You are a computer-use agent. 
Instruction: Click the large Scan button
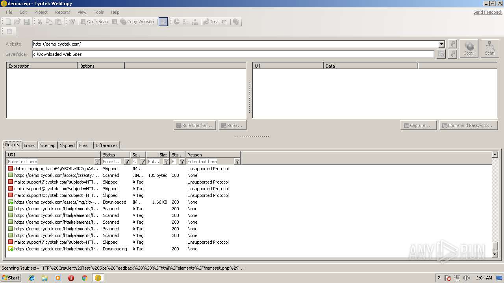490,49
